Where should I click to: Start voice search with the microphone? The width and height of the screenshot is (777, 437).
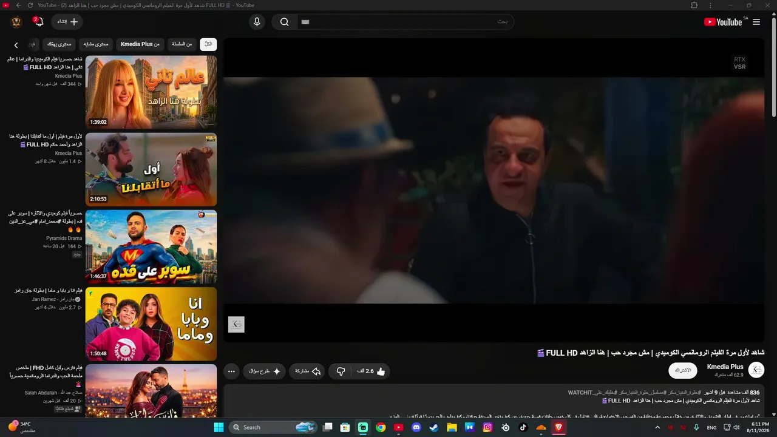(257, 22)
